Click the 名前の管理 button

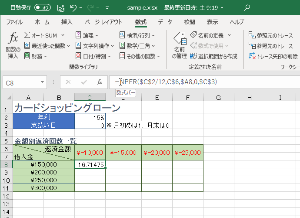coord(180,46)
